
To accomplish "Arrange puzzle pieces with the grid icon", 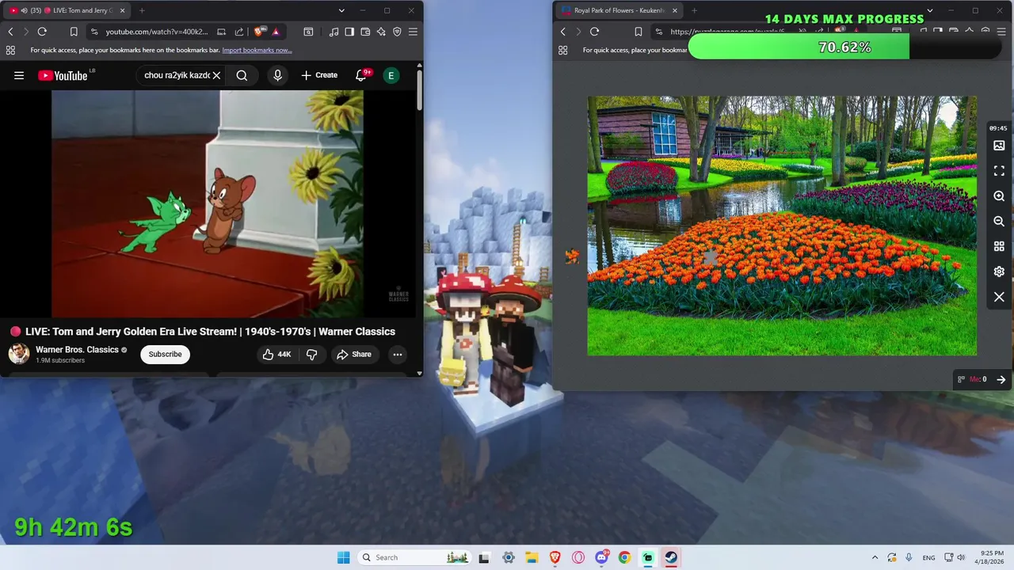I will 999,246.
